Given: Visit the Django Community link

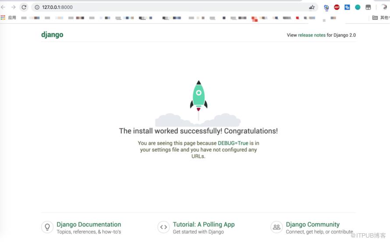Looking at the screenshot, I should pos(312,224).
